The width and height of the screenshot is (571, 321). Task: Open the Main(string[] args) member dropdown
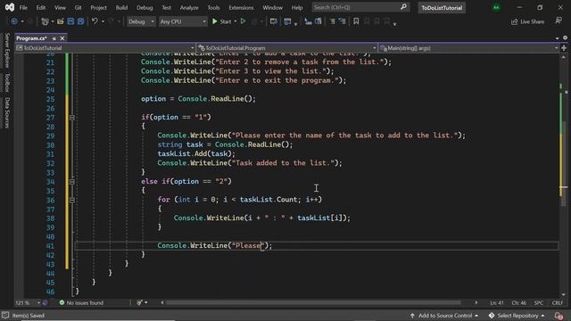[468, 48]
